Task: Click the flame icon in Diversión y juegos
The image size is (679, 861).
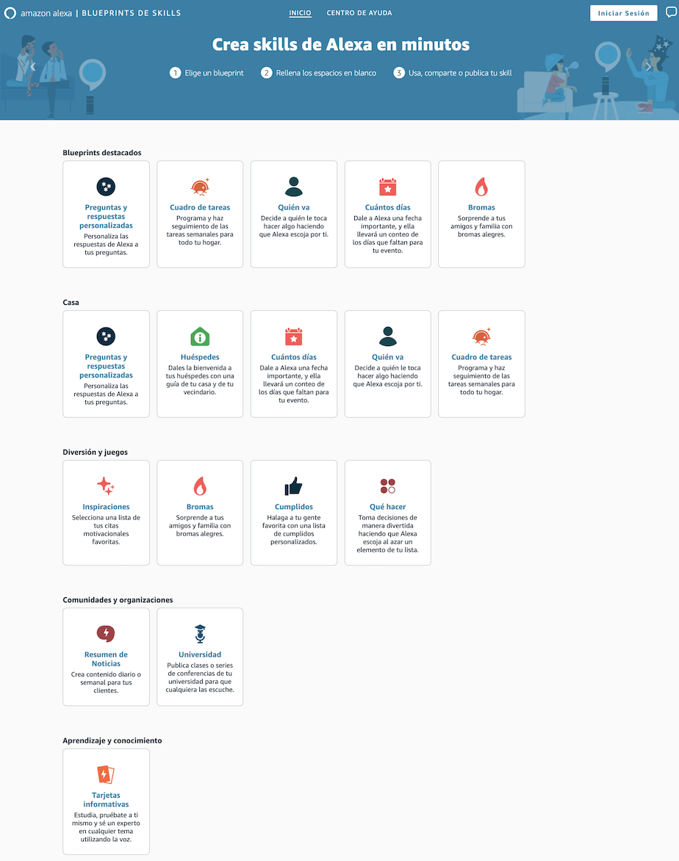Action: click(x=200, y=486)
